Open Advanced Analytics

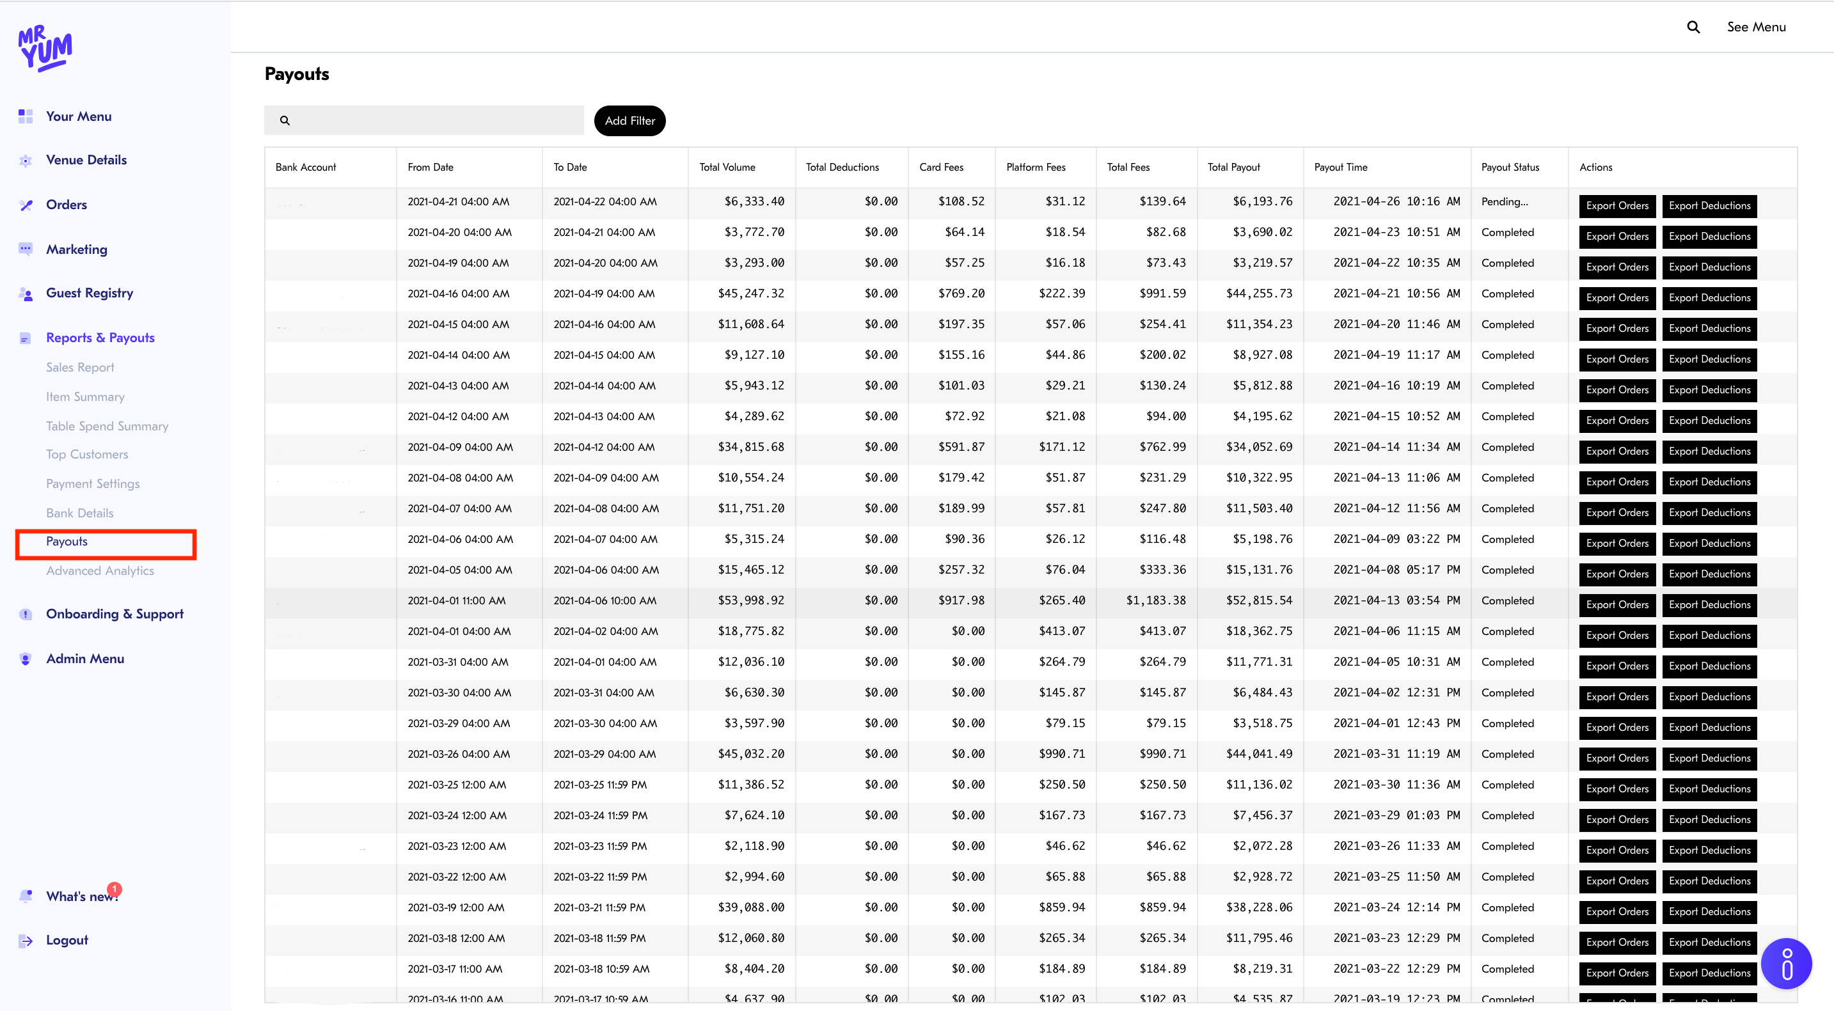100,570
